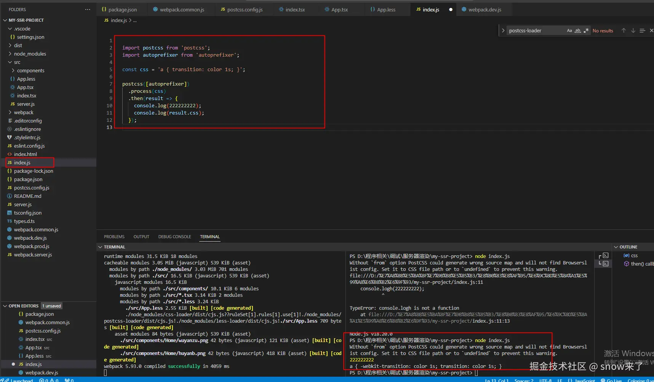
Task: Toggle Match Case in find widget
Action: click(569, 31)
